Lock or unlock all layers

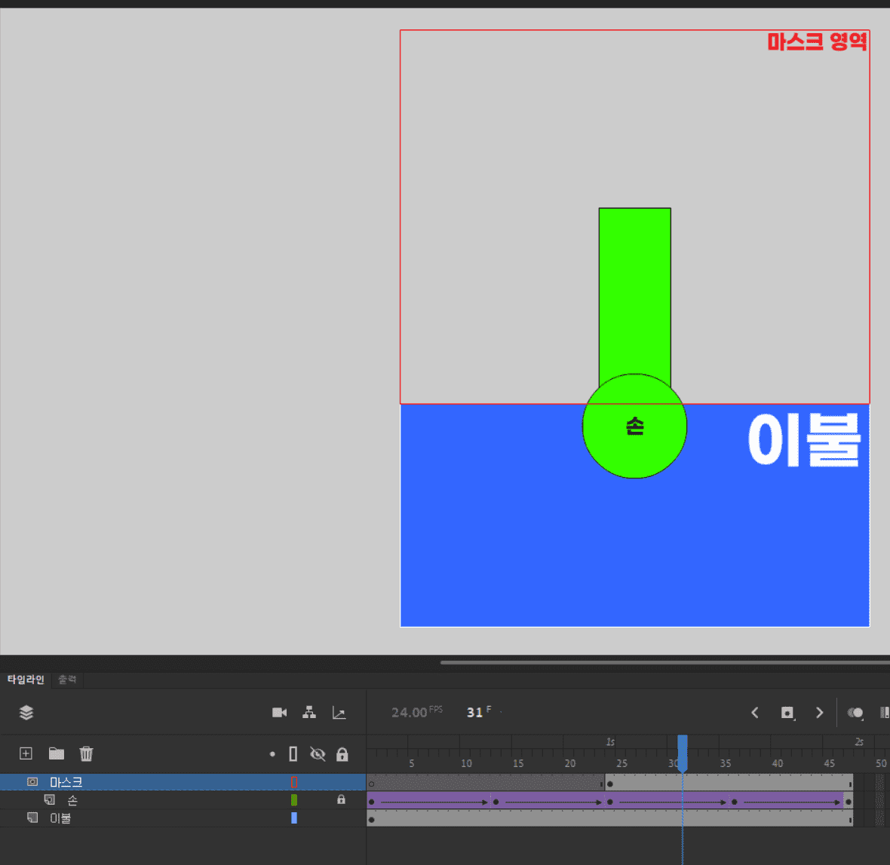point(342,753)
